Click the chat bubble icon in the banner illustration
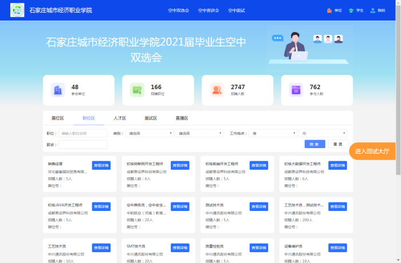The height and width of the screenshot is (263, 401). (x=277, y=38)
